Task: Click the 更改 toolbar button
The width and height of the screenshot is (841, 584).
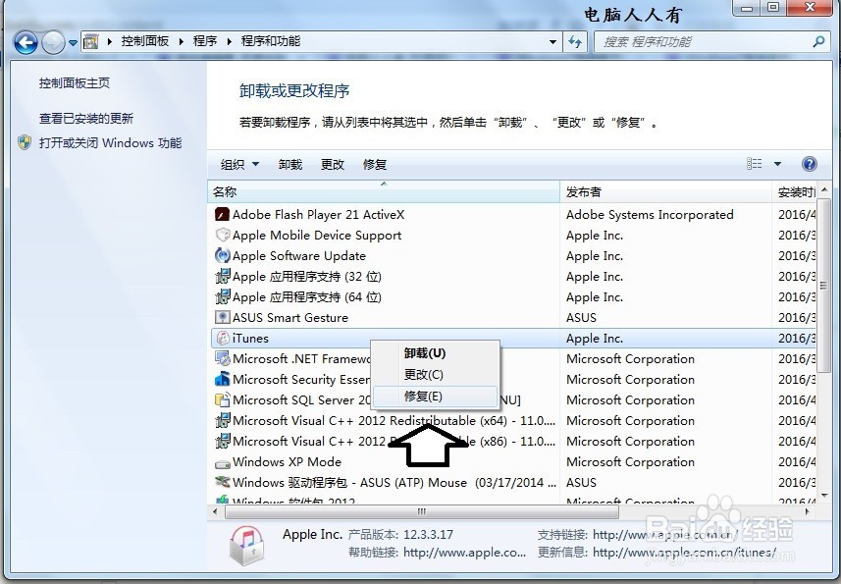Action: (332, 165)
